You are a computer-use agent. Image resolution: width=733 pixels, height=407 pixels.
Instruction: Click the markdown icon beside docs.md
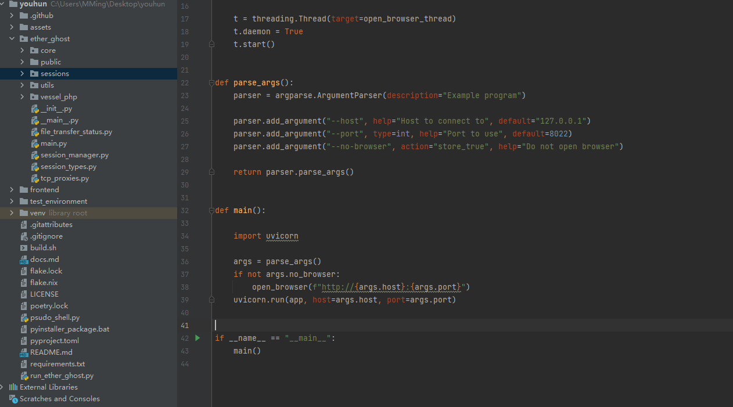pyautogui.click(x=24, y=260)
